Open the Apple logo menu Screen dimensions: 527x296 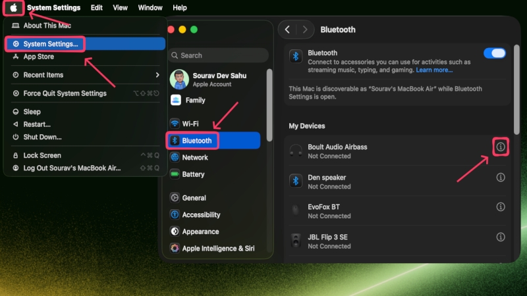pos(13,7)
